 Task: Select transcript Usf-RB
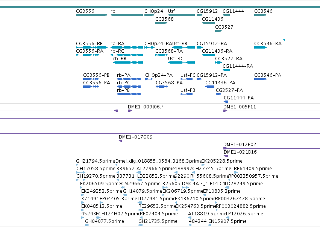(x=183, y=47)
